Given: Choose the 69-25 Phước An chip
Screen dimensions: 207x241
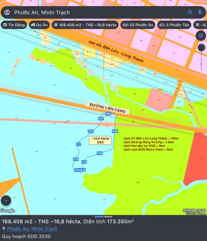Looking at the screenshot, I should [x=138, y=25].
